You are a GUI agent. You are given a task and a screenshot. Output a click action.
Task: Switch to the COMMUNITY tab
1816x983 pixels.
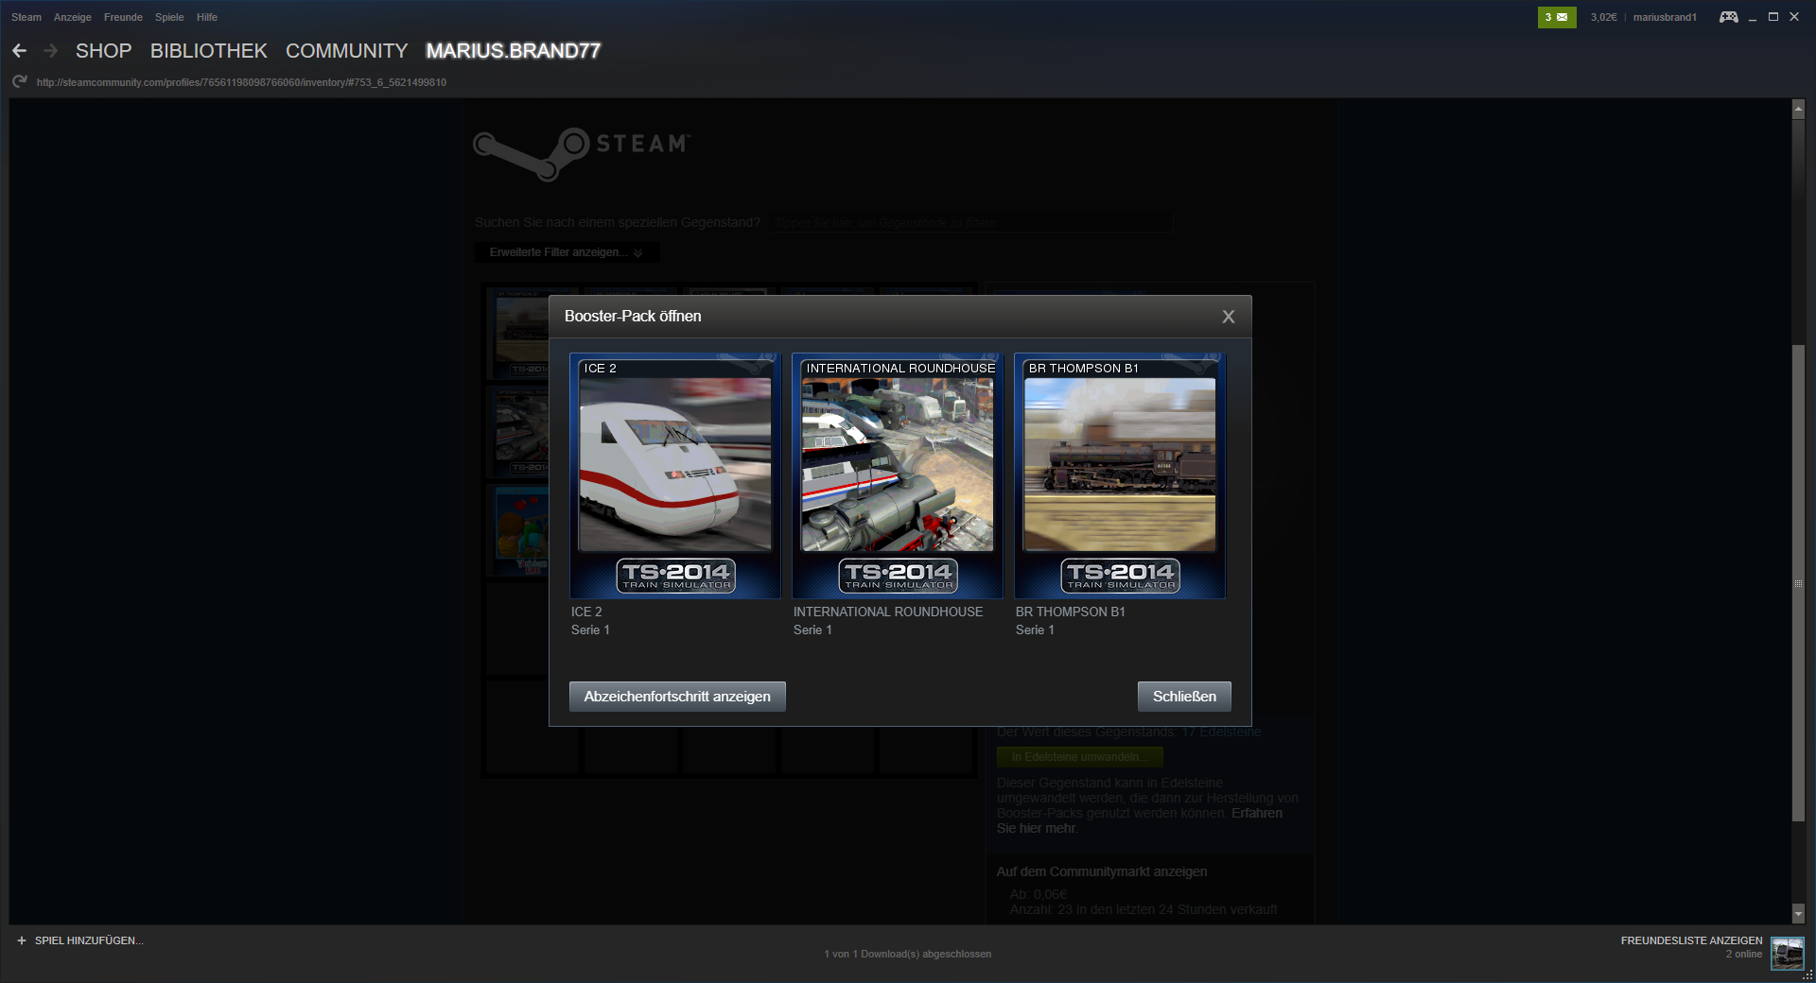[x=347, y=51]
